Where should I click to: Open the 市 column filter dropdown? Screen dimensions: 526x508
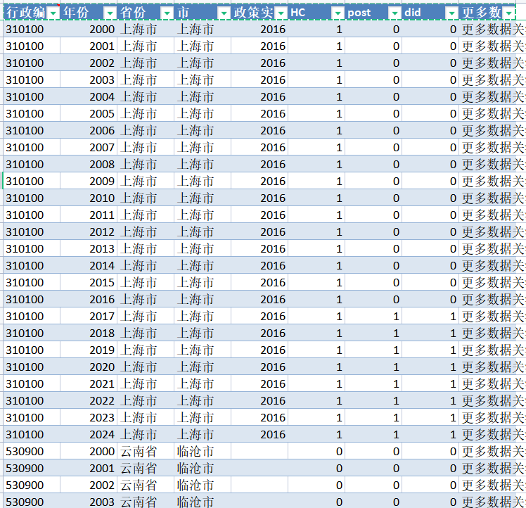223,13
